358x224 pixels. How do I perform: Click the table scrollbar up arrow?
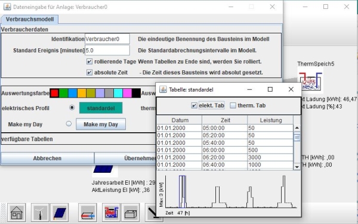[297, 127]
